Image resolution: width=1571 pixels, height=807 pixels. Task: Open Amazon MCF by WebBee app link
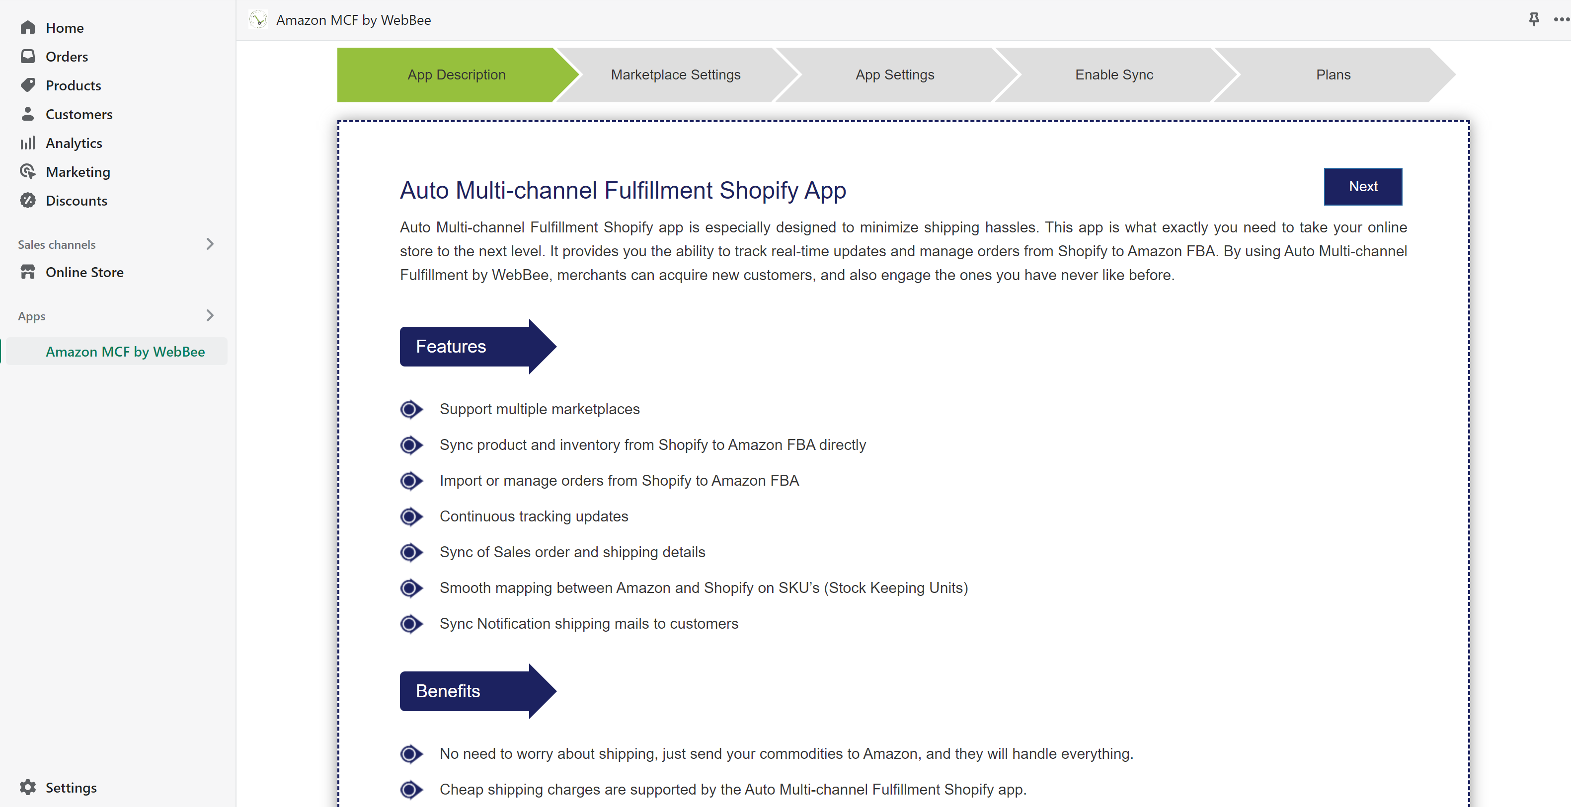125,352
